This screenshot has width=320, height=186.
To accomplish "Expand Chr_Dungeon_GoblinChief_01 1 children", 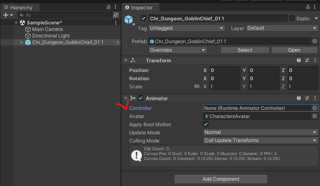I will pos(22,42).
